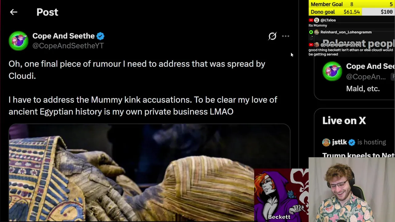
Task: Open jstlk's small profile picture
Action: point(326,142)
